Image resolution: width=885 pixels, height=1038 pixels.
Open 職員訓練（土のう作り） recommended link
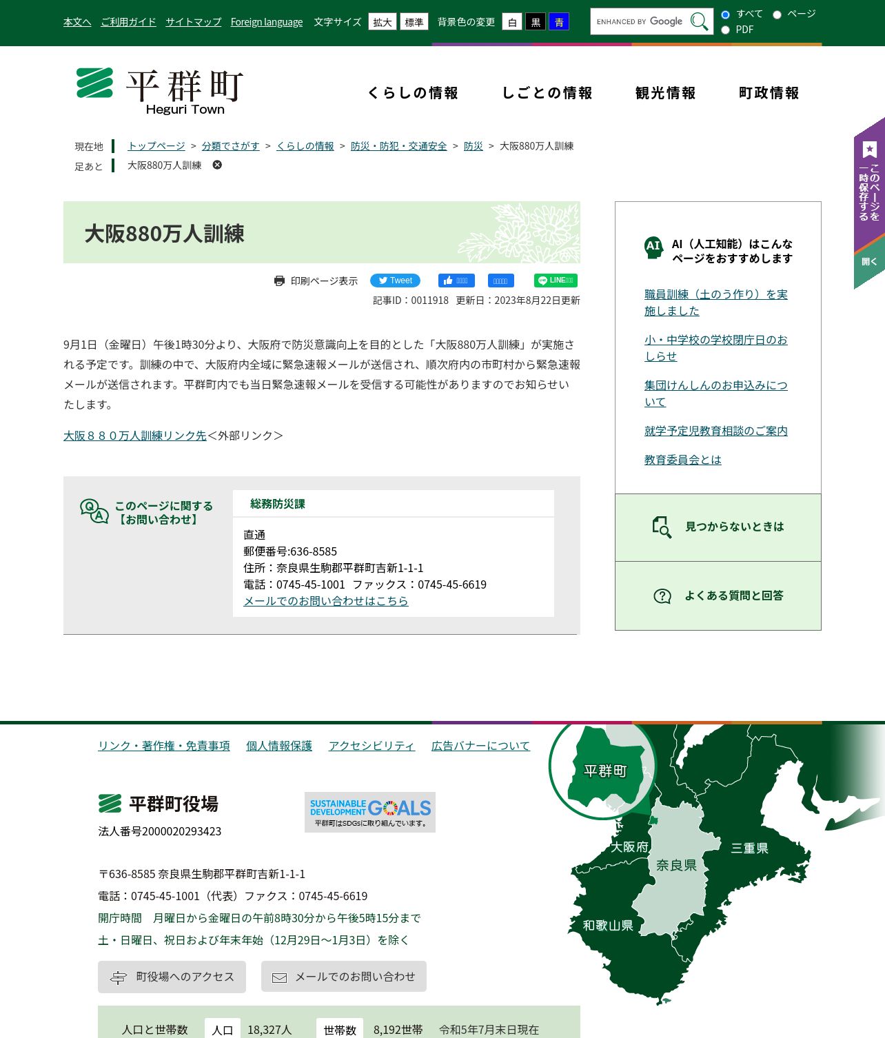(x=716, y=303)
